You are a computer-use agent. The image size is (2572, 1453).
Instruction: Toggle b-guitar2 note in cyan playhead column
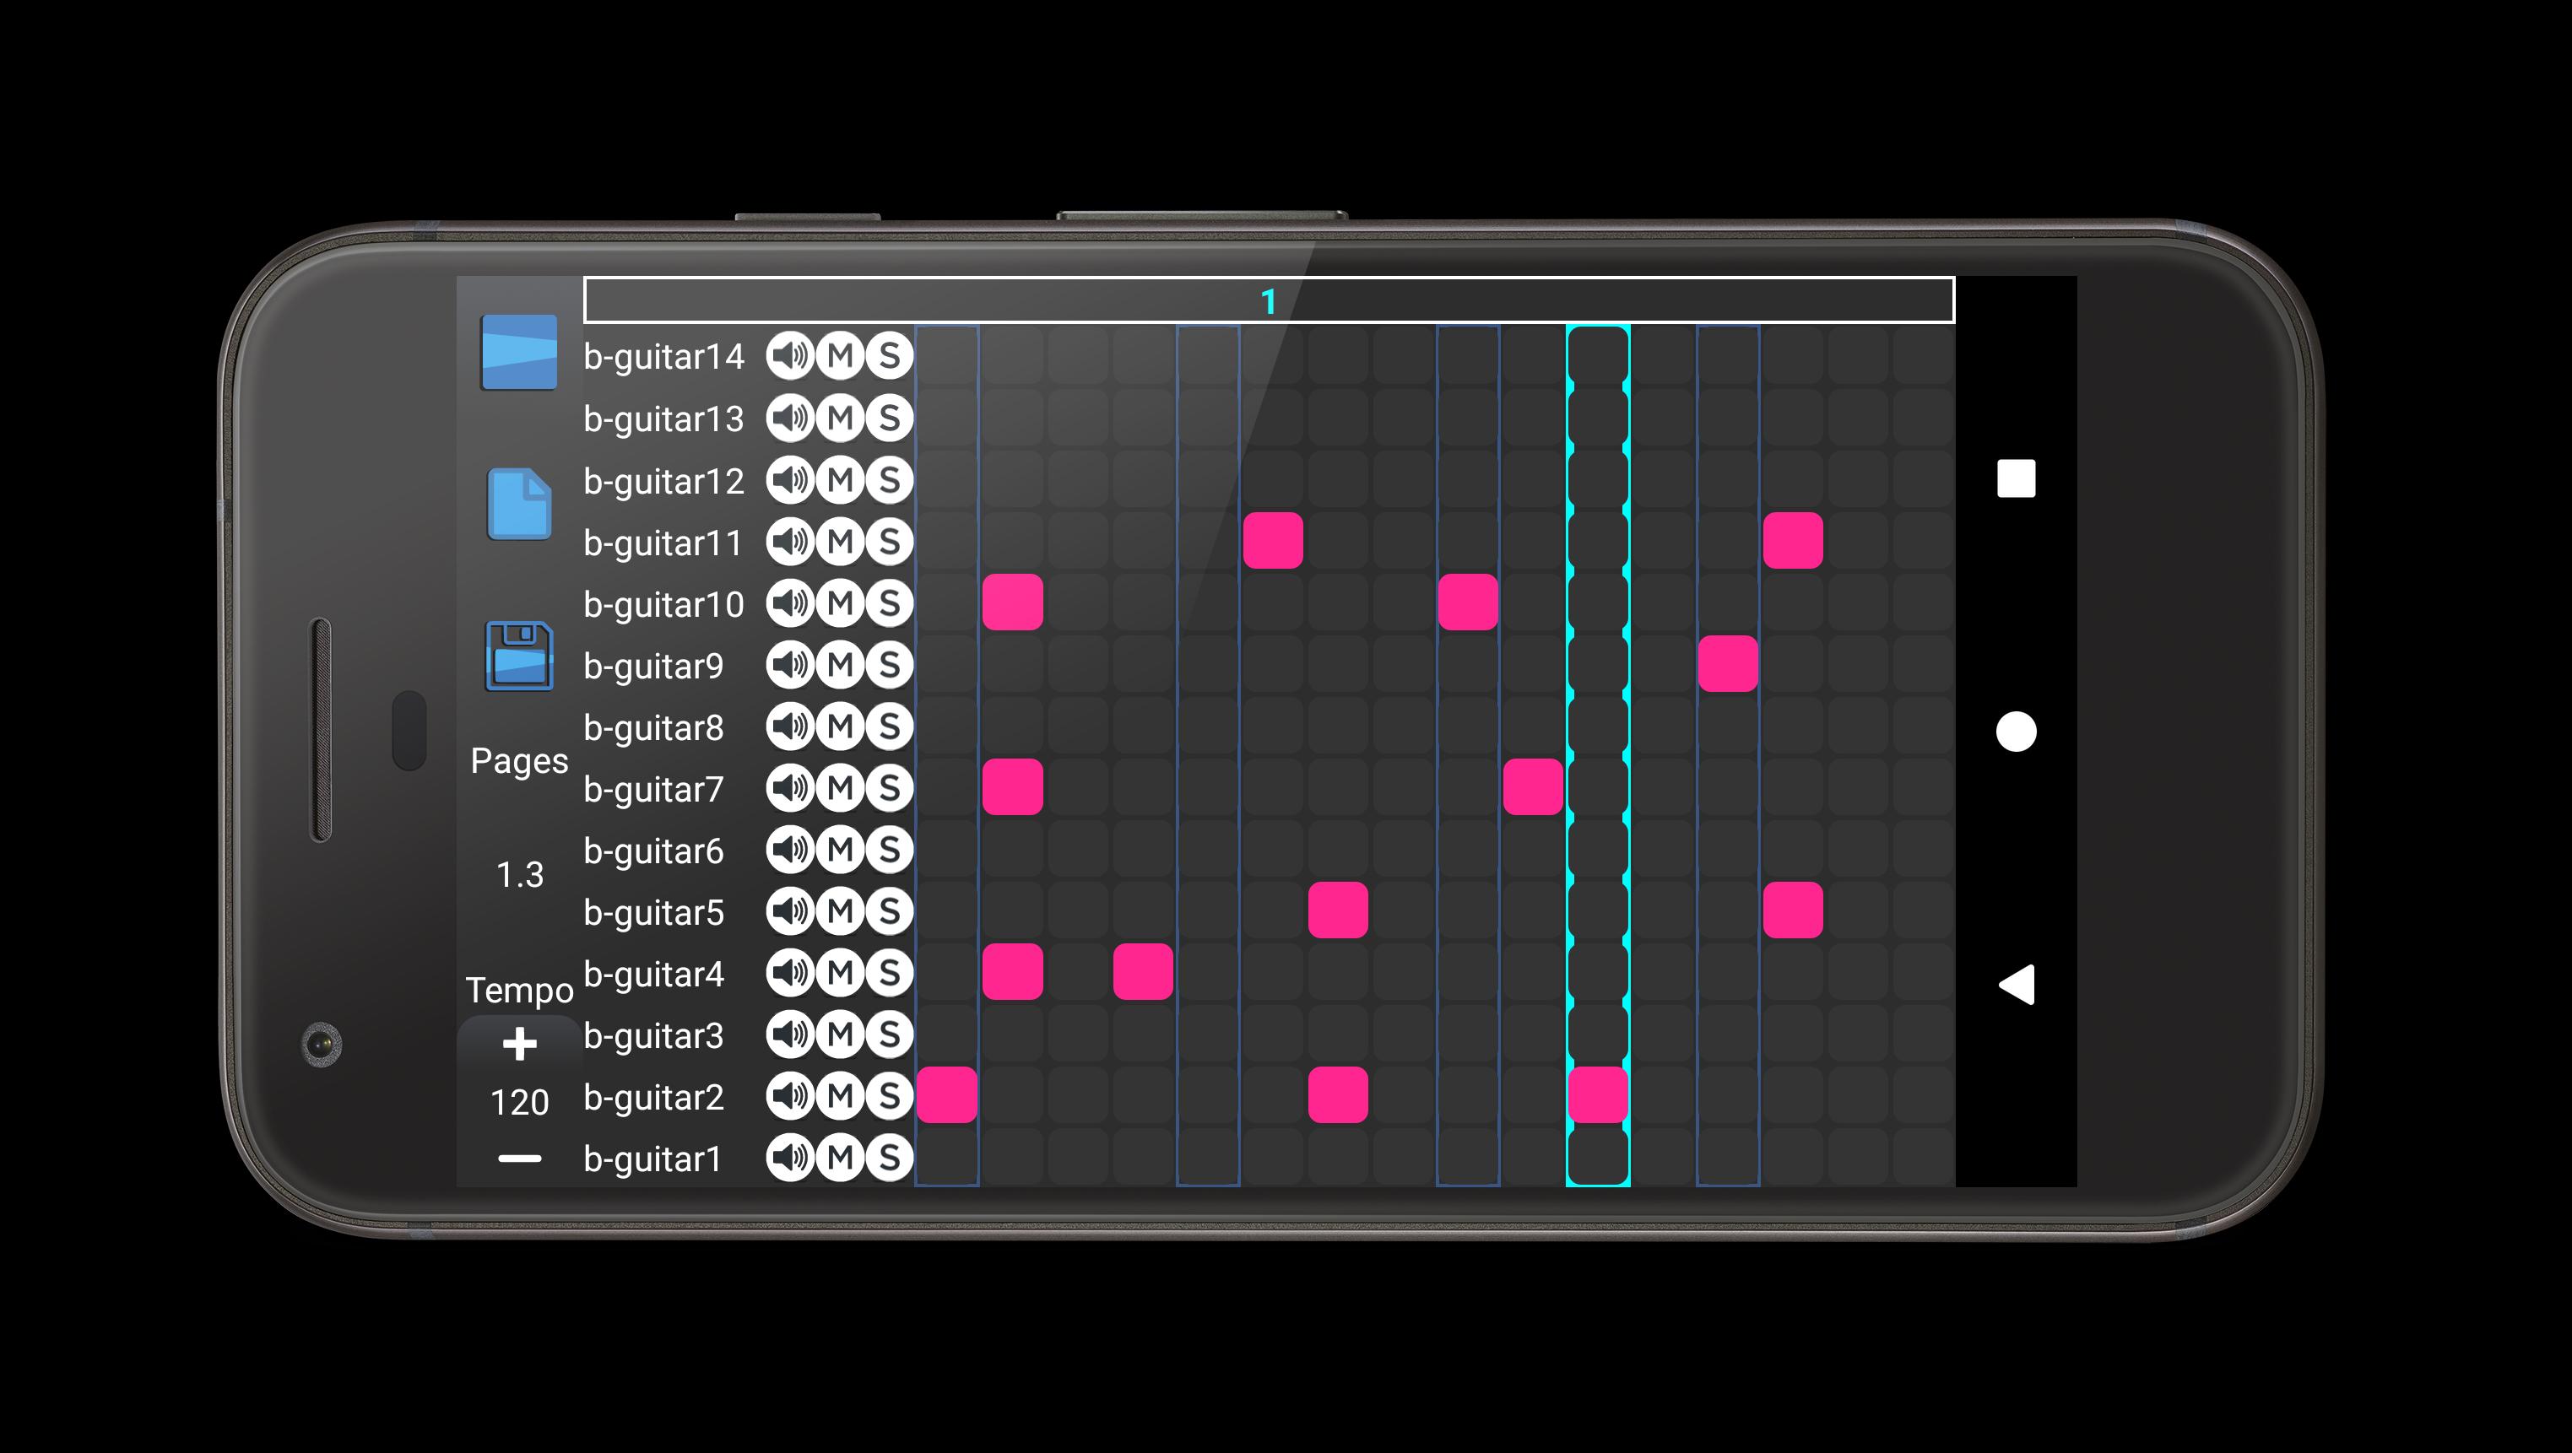1598,1094
